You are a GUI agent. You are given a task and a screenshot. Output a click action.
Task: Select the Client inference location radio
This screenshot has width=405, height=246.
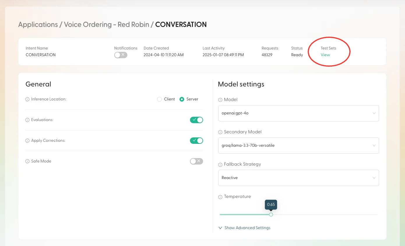[159, 99]
